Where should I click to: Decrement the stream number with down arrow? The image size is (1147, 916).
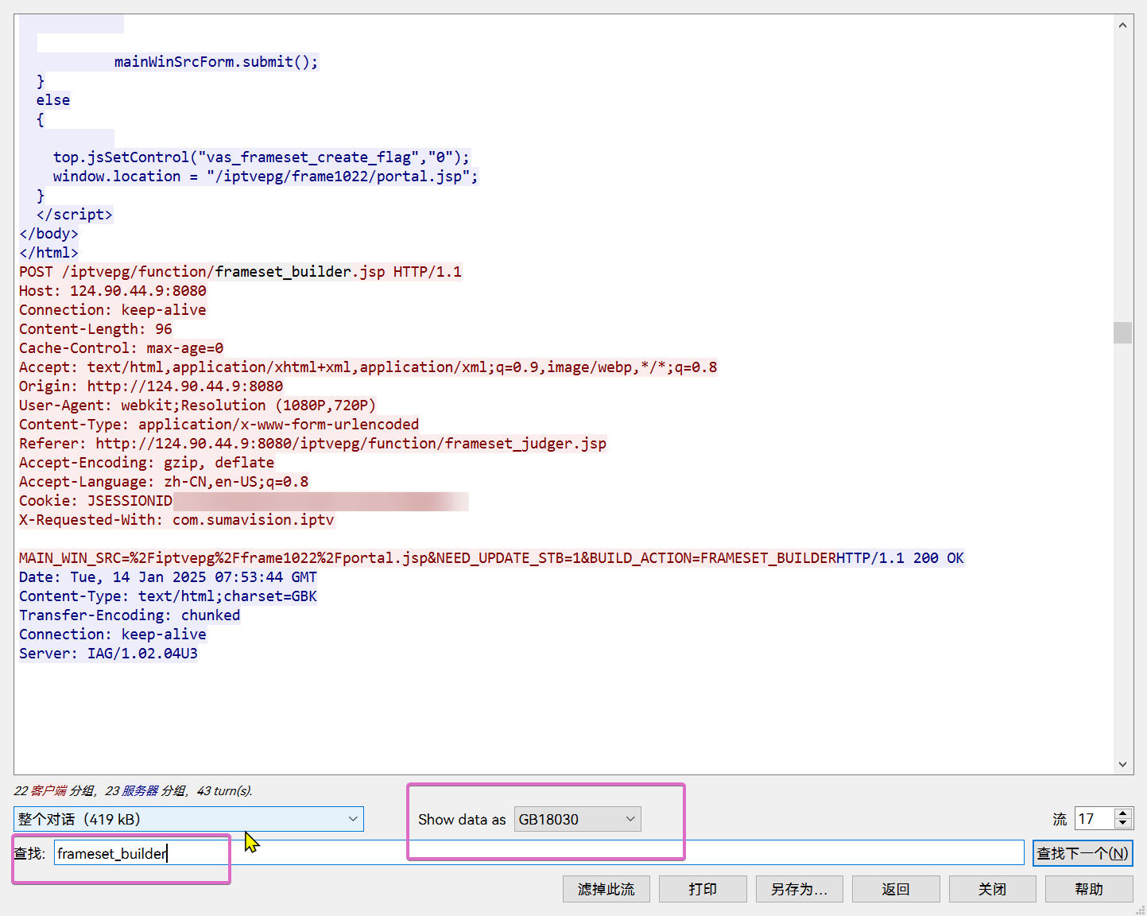(1123, 824)
